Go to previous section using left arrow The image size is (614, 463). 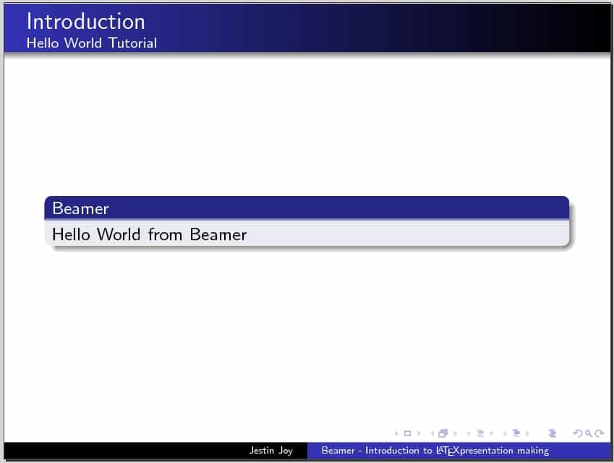pyautogui.click(x=505, y=433)
